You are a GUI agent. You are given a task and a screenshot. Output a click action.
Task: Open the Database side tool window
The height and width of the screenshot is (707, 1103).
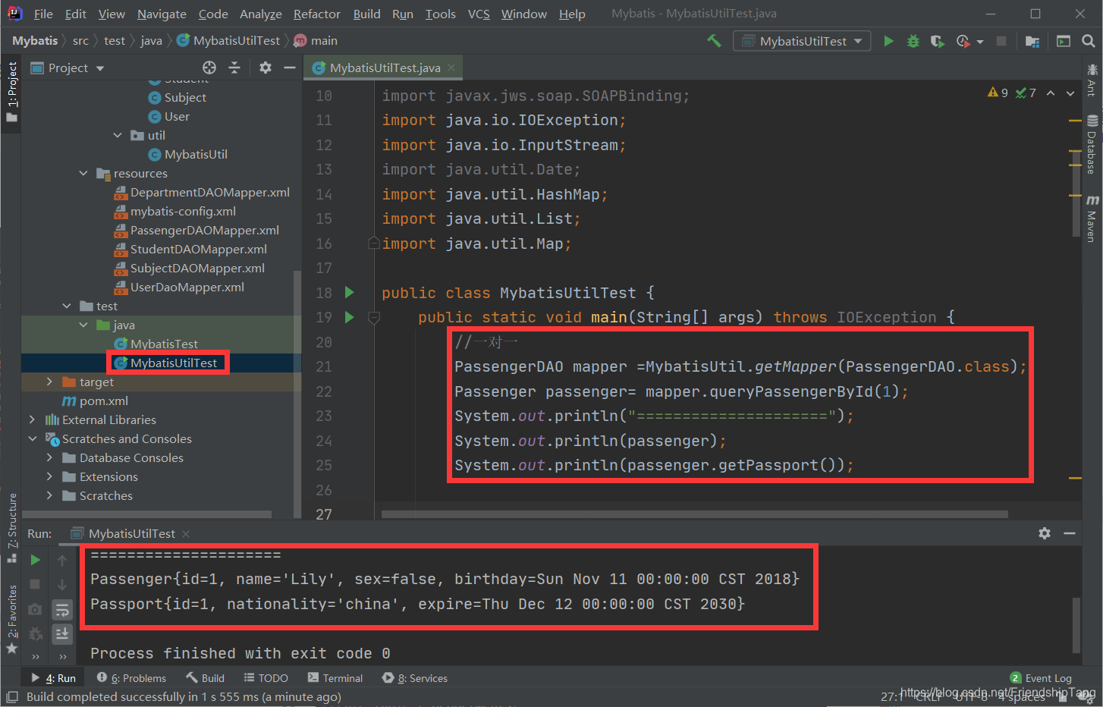pos(1092,144)
